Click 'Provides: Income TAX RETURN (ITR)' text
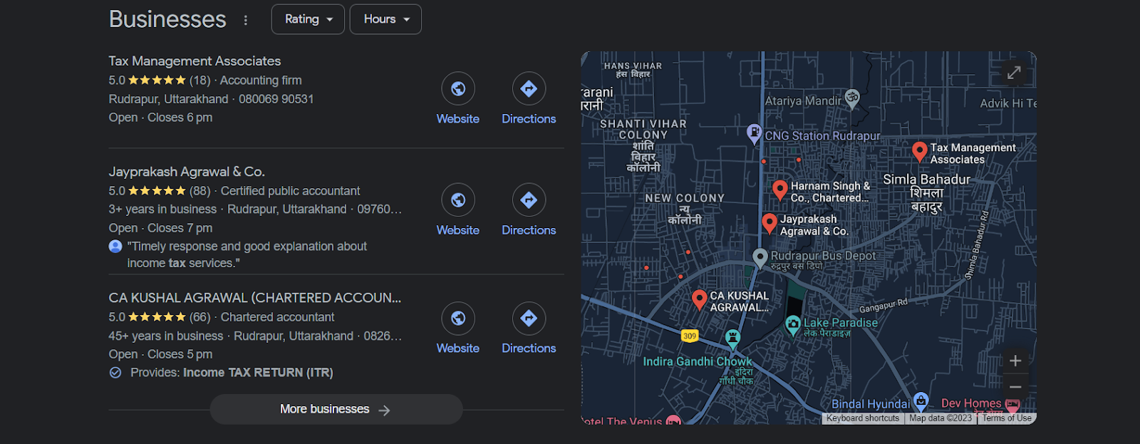The width and height of the screenshot is (1140, 444). coord(232,373)
